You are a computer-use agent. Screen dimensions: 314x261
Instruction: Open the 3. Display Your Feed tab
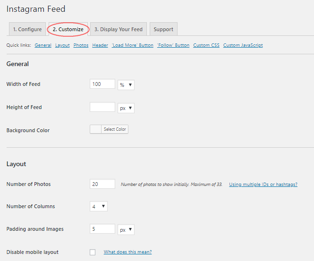119,29
